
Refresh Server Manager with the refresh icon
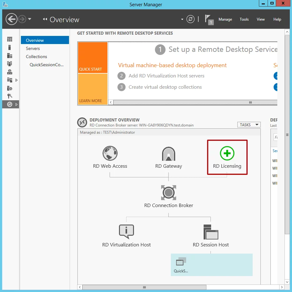tap(191, 19)
